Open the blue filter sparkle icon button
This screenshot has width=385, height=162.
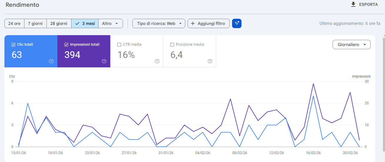click(x=237, y=23)
